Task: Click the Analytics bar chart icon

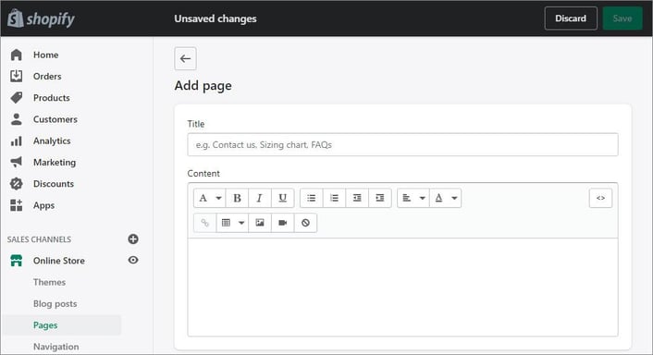Action: pyautogui.click(x=17, y=141)
